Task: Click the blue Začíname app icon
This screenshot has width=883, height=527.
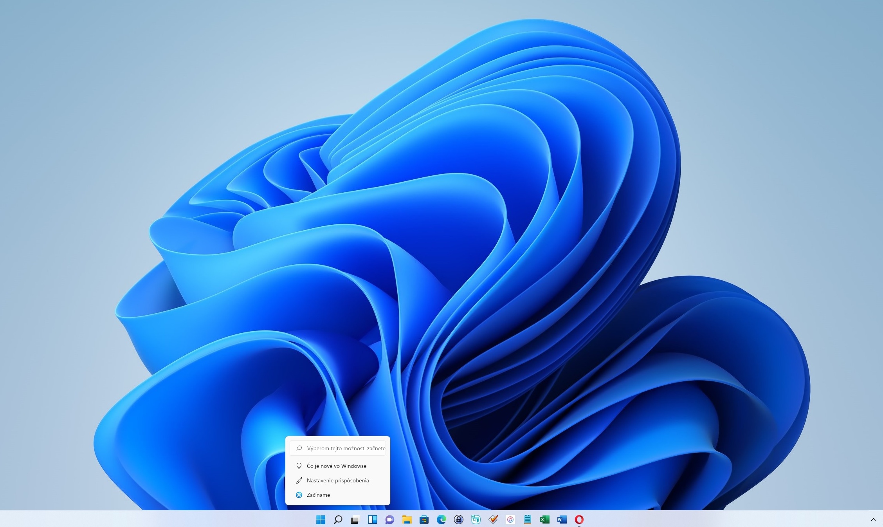Action: [299, 495]
